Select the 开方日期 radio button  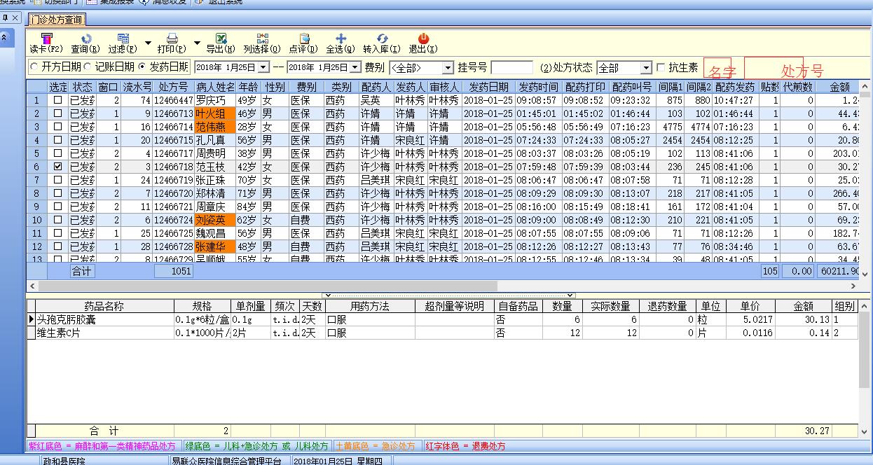click(34, 67)
